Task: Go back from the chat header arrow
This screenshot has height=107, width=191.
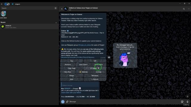Action: click(x=62, y=9)
